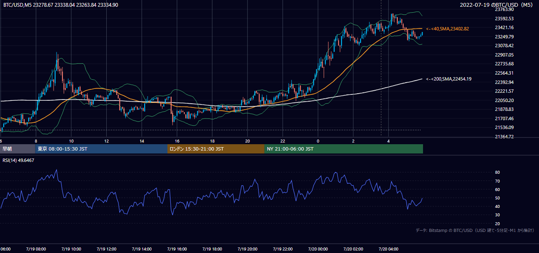Screen dimensions: 539x253
Task: Click the hour 18 tick under the price chart
Action: [213, 141]
